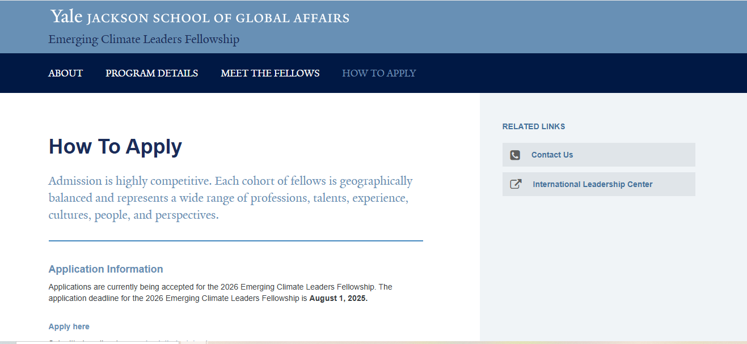Select the How To Apply navigation item
The image size is (747, 344).
point(379,73)
